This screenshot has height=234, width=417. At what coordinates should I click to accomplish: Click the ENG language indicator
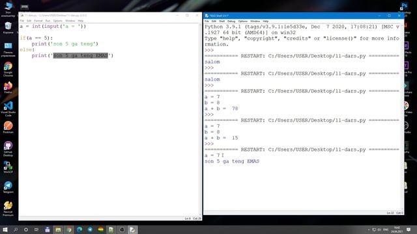click(x=386, y=229)
